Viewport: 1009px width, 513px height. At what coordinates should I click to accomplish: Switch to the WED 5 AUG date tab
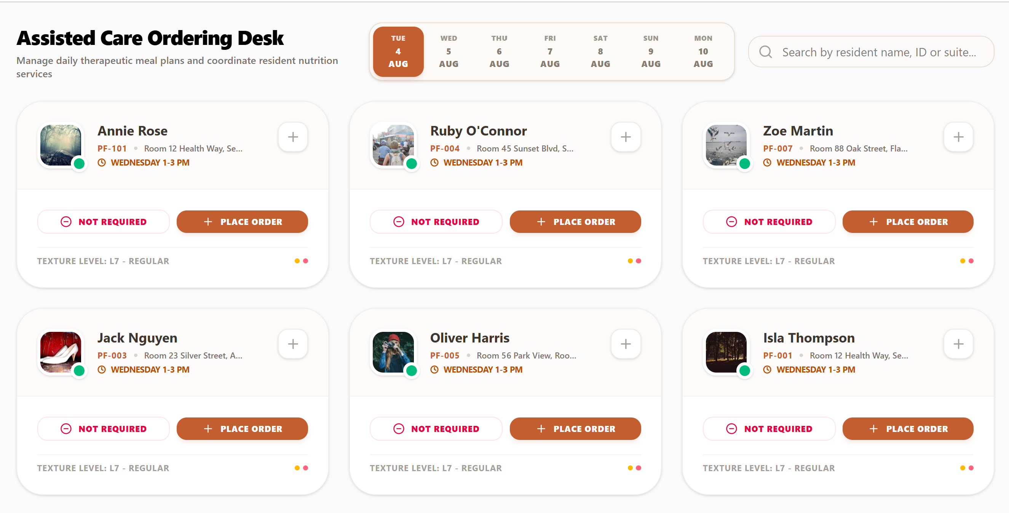pyautogui.click(x=449, y=51)
